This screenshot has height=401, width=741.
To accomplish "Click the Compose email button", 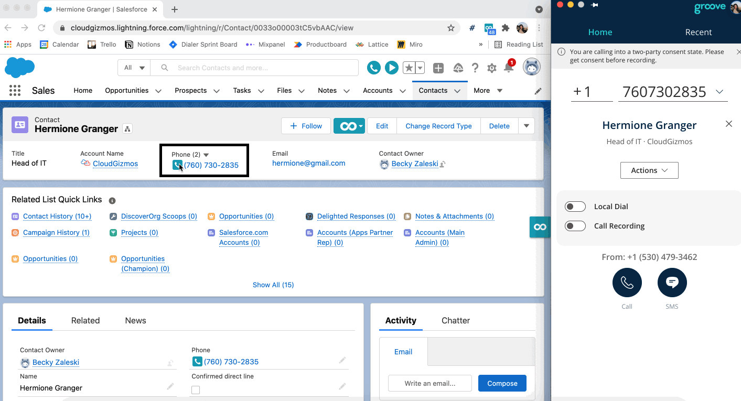I will point(502,383).
